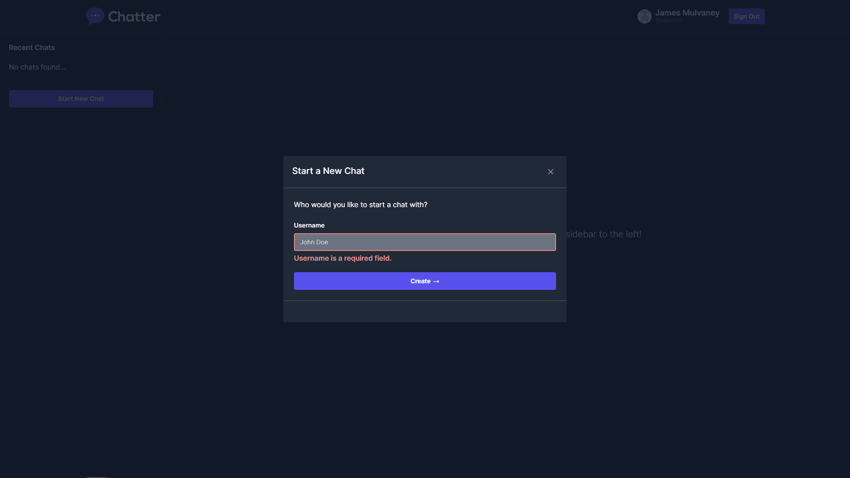The height and width of the screenshot is (478, 850).
Task: Click James Mulvaney's profile avatar
Action: (x=644, y=16)
